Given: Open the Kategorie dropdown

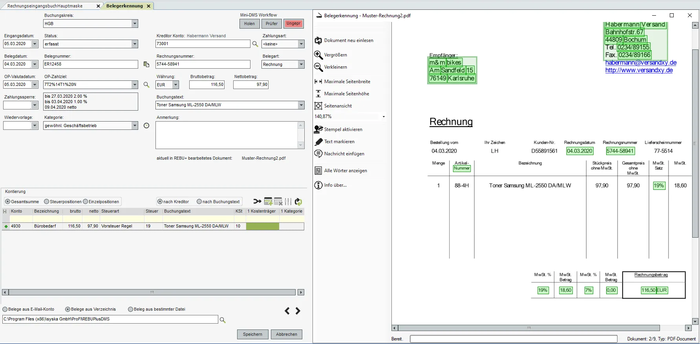Looking at the screenshot, I should (135, 126).
